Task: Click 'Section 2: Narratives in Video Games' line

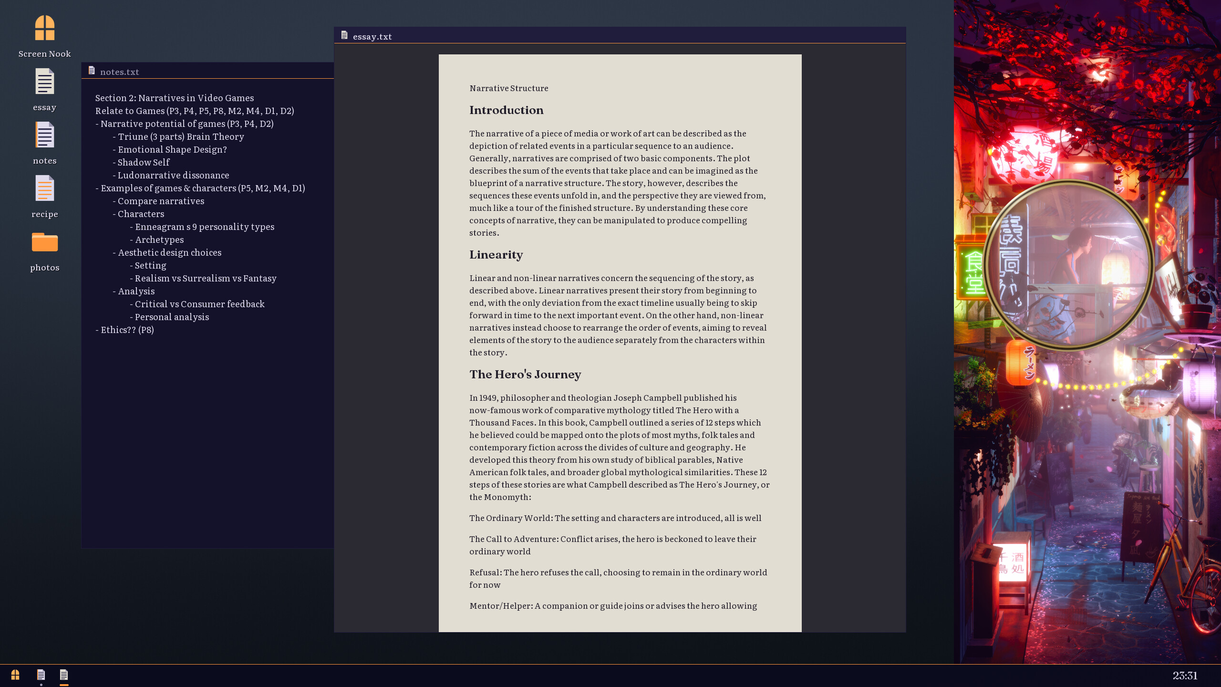Action: click(175, 98)
